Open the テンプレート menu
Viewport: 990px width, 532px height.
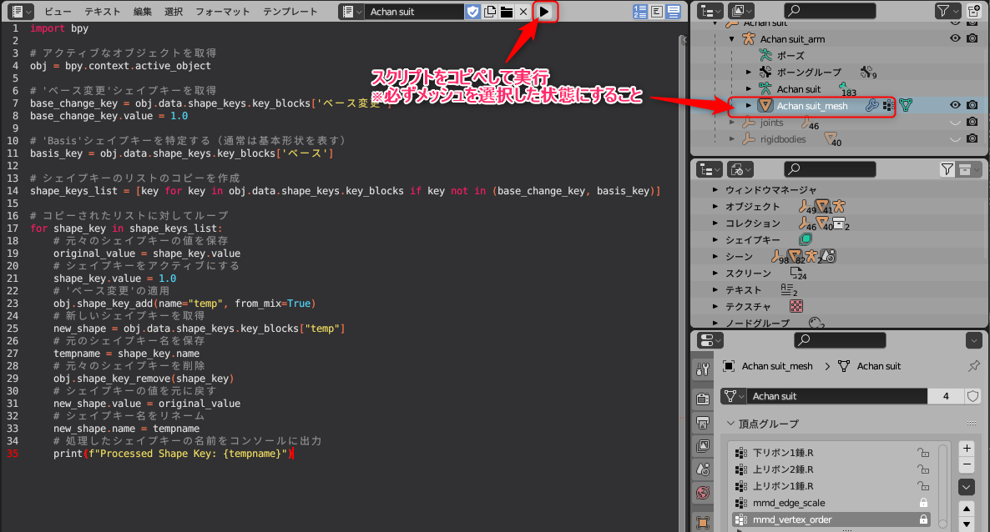(x=290, y=12)
